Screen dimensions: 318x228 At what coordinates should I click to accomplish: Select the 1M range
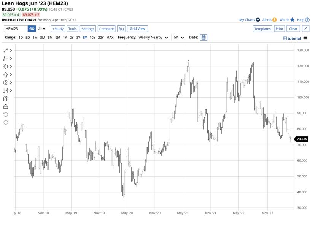pos(35,38)
